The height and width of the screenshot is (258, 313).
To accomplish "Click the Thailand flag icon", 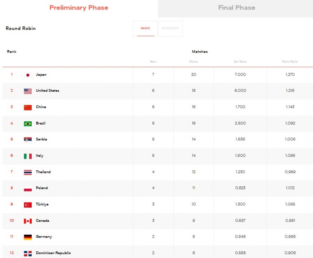I will point(28,172).
